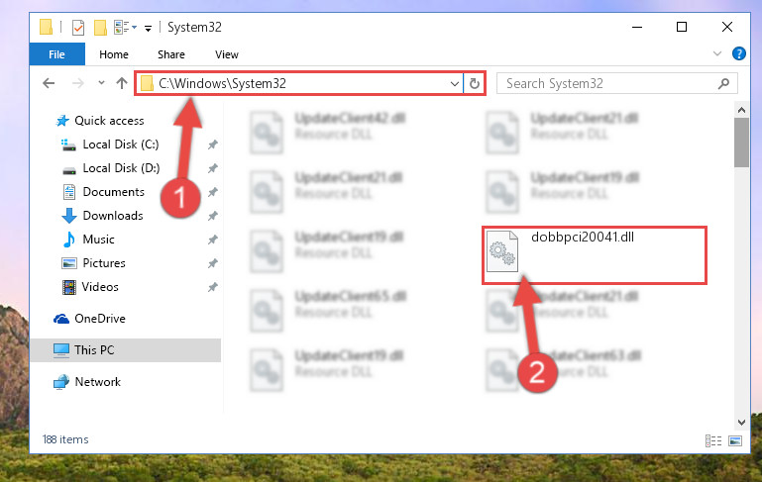The width and height of the screenshot is (762, 482).
Task: Expand the address bar history dropdown
Action: (x=455, y=83)
